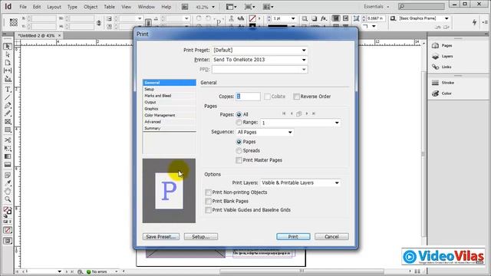Select the Rectangle Frame tool
This screenshot has width=491, height=276.
tap(8, 121)
